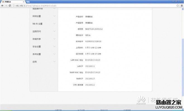Open Wi-Fi 设置 in the sidebar
The image size is (184, 111).
point(37,24)
